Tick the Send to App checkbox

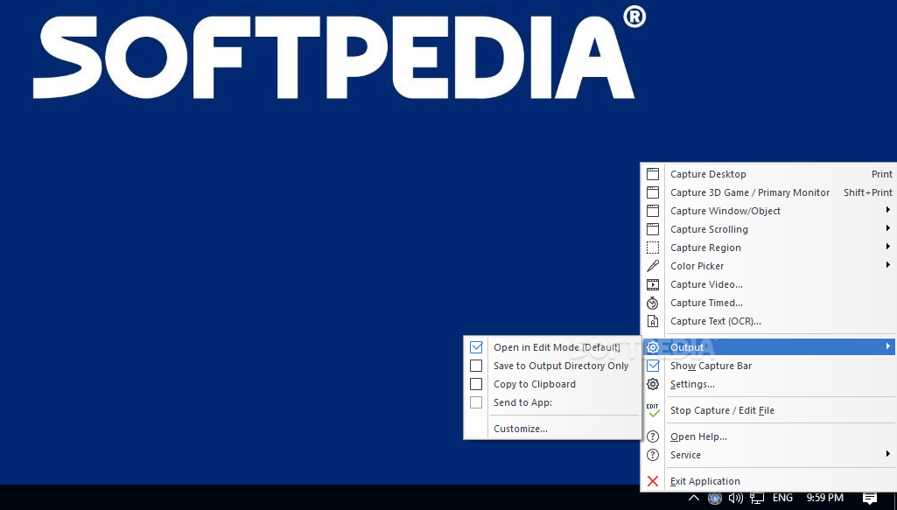(476, 402)
